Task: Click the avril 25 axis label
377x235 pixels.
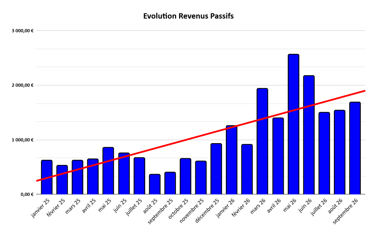Action: click(89, 206)
